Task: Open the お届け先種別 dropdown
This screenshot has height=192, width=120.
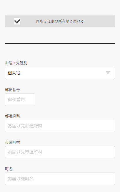Action: click(x=60, y=73)
